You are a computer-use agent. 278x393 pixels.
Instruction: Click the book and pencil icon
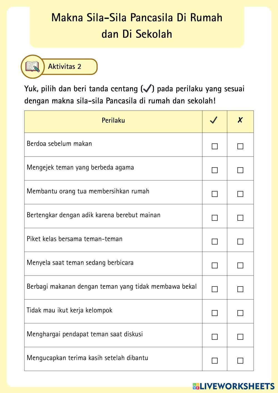[x=33, y=67]
